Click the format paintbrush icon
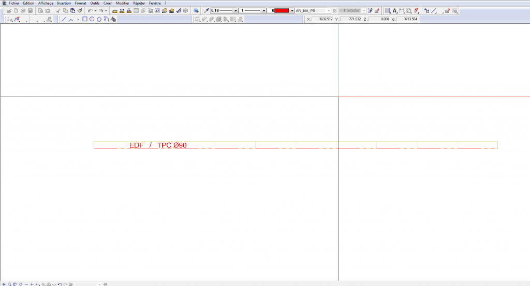 coord(80,10)
